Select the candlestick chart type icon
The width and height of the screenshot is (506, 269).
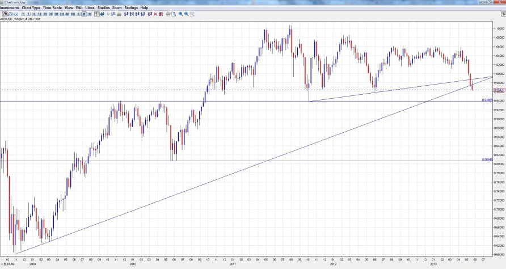click(x=5, y=14)
